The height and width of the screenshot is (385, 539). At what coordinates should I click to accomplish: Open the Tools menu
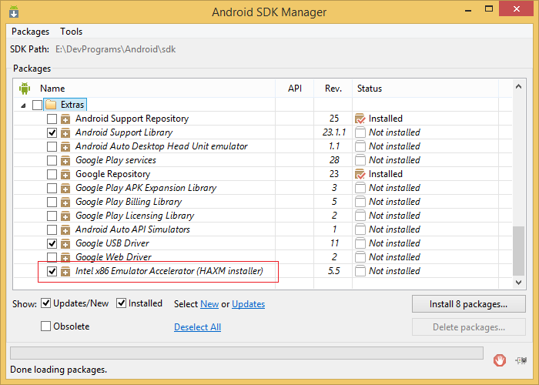(71, 32)
